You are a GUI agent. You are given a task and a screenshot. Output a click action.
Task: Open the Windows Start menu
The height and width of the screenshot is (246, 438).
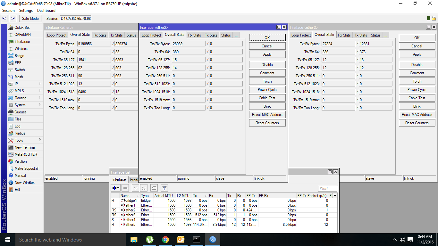(x=8, y=240)
